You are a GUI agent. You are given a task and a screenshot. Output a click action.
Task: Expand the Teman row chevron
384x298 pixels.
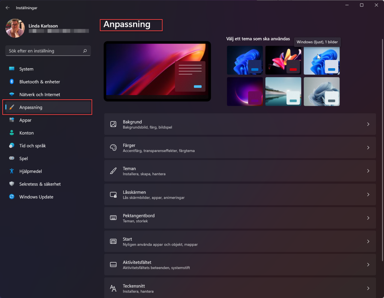[x=368, y=171]
